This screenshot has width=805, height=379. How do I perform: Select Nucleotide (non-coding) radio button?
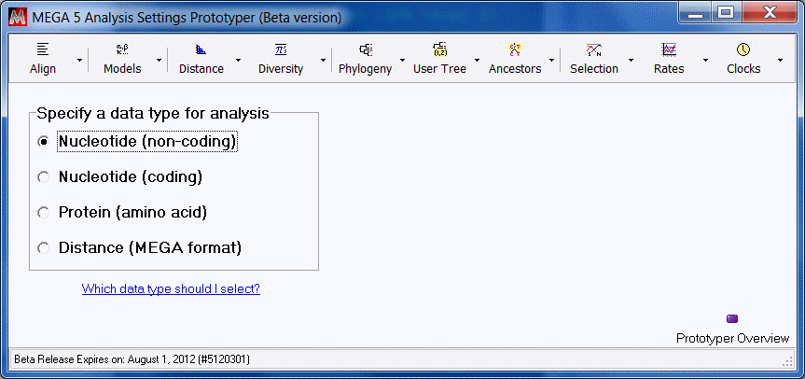coord(44,142)
